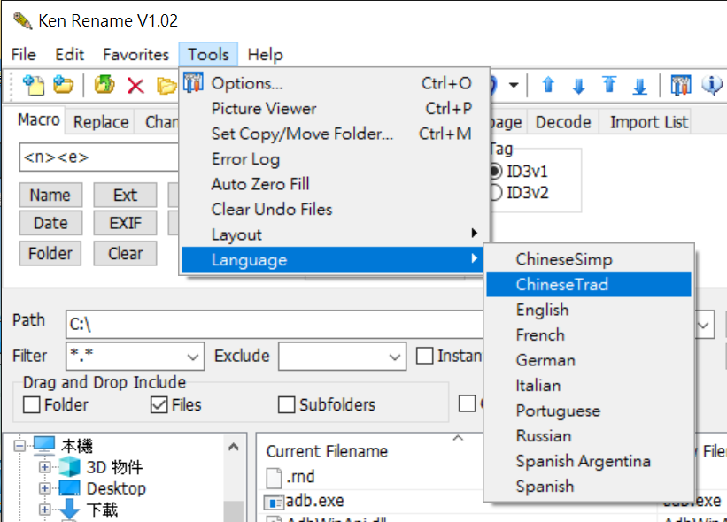Click the Name macro button
The width and height of the screenshot is (727, 522).
click(50, 195)
